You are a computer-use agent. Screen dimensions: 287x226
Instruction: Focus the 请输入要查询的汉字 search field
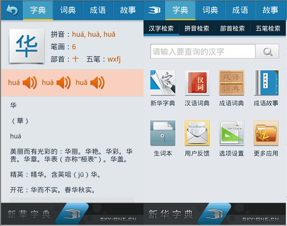[x=203, y=52]
